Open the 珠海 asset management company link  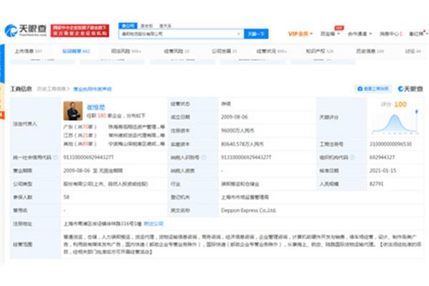[137, 127]
